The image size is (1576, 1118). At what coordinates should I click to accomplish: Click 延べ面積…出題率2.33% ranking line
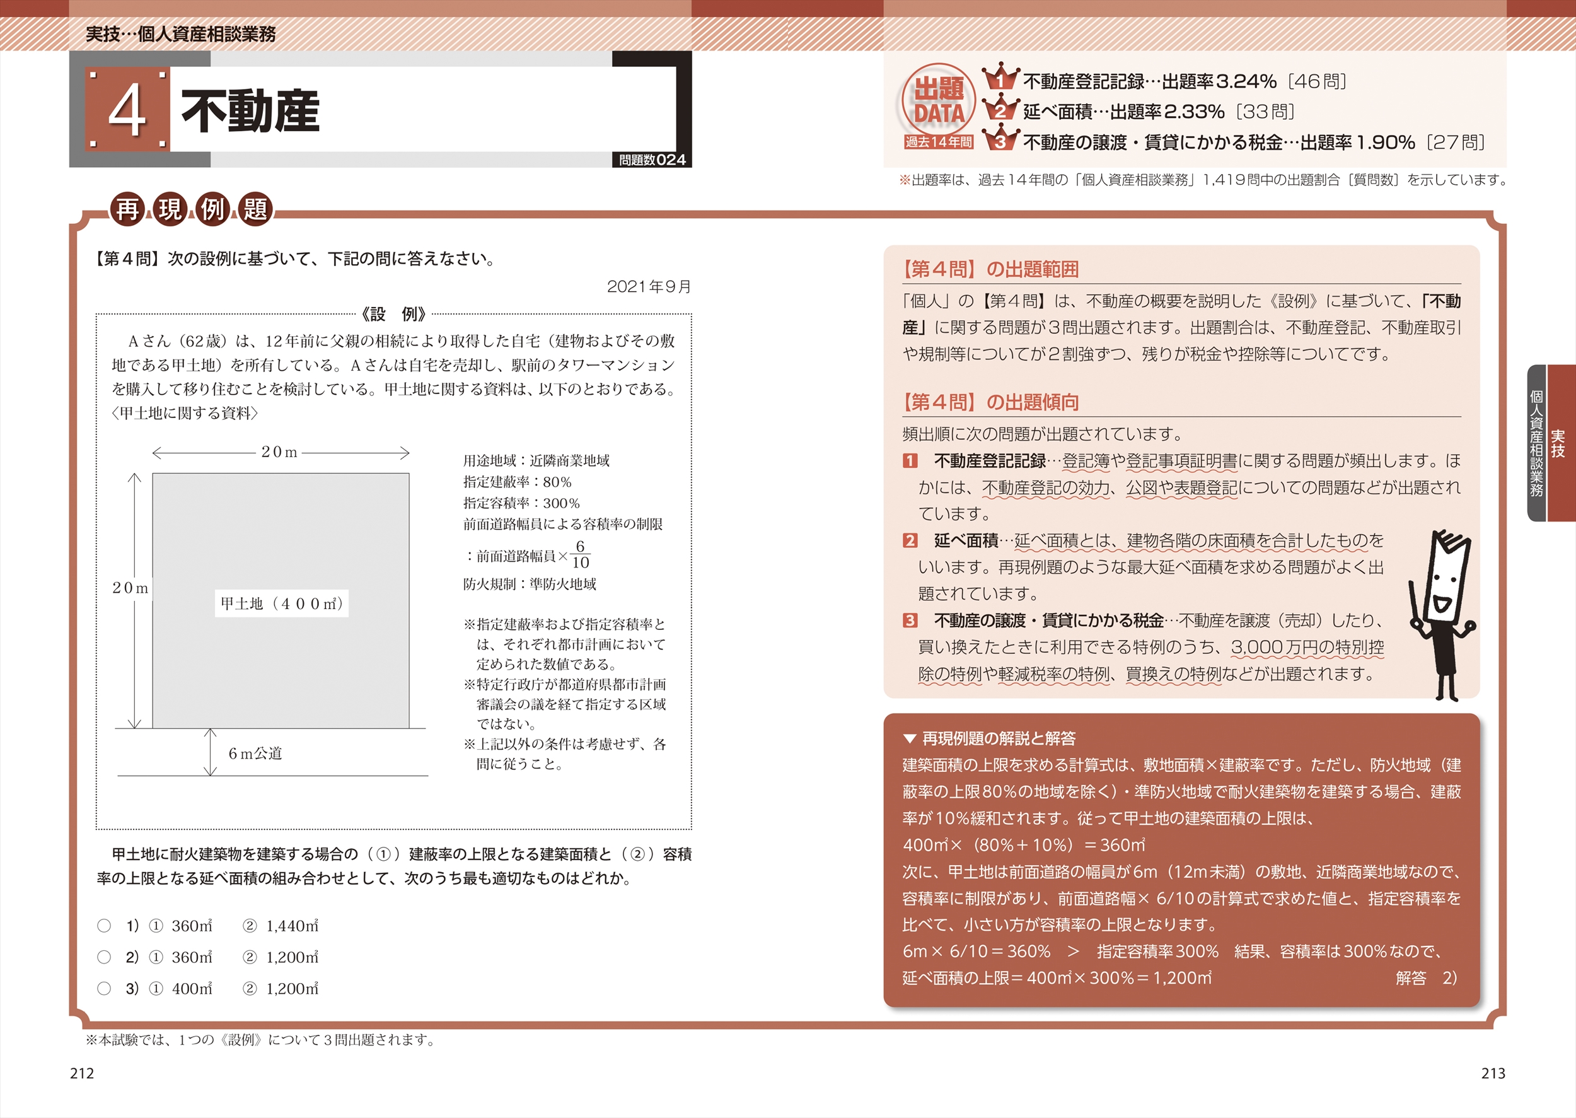(x=1159, y=112)
